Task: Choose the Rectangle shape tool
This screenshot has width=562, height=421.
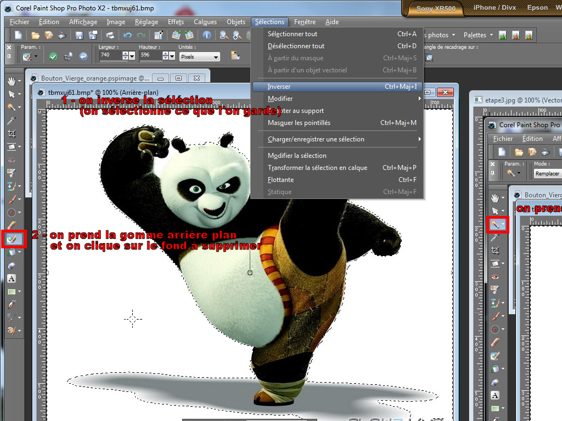Action: point(12,292)
